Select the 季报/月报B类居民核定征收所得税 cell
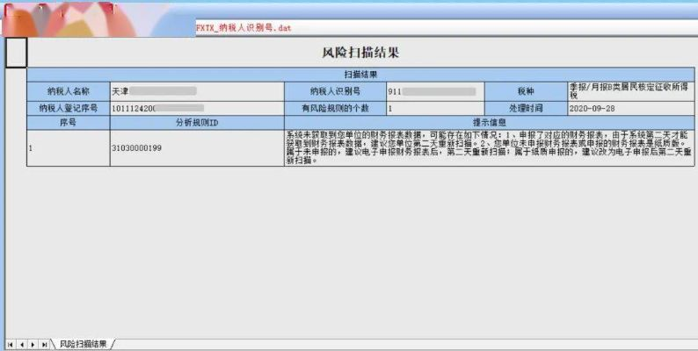Screen dimensions: 698x351 point(631,91)
